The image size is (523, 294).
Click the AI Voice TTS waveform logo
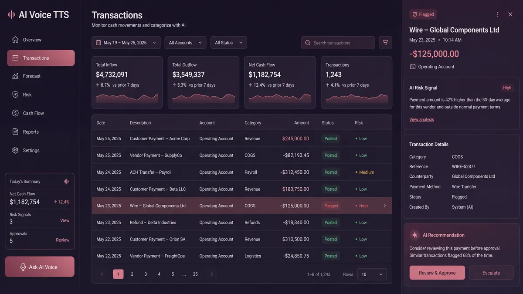click(12, 15)
